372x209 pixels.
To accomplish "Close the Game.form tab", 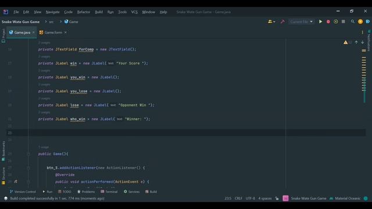I will pos(66,33).
